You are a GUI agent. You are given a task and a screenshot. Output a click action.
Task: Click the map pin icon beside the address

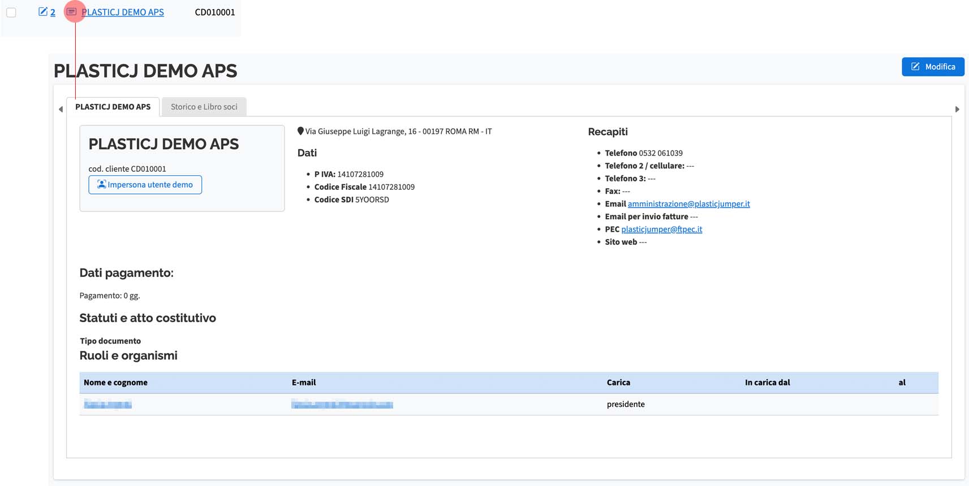click(300, 131)
